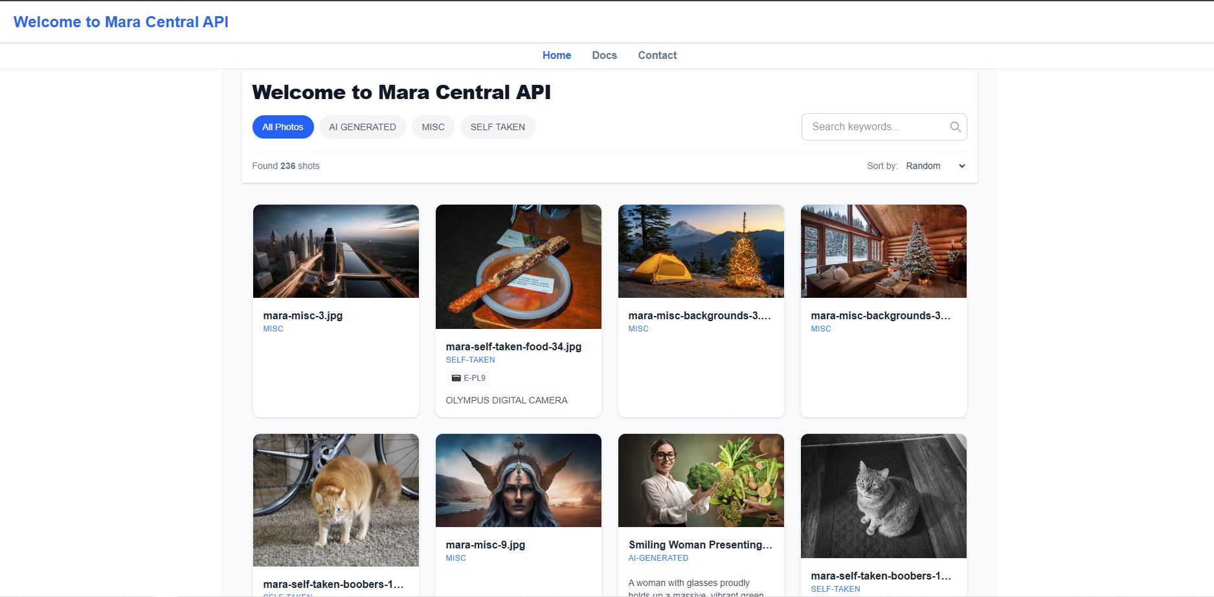Image resolution: width=1214 pixels, height=597 pixels.
Task: Open the Contact page
Action: click(x=657, y=55)
